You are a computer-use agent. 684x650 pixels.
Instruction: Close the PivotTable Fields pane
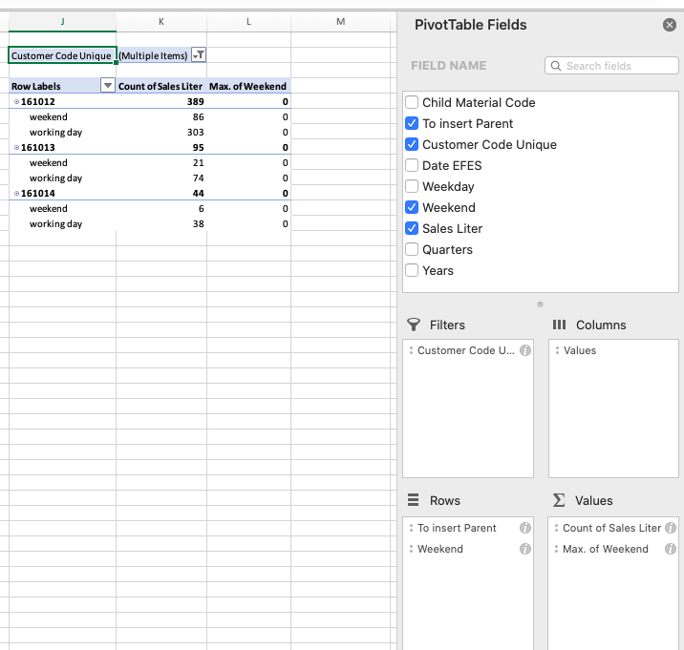[669, 25]
